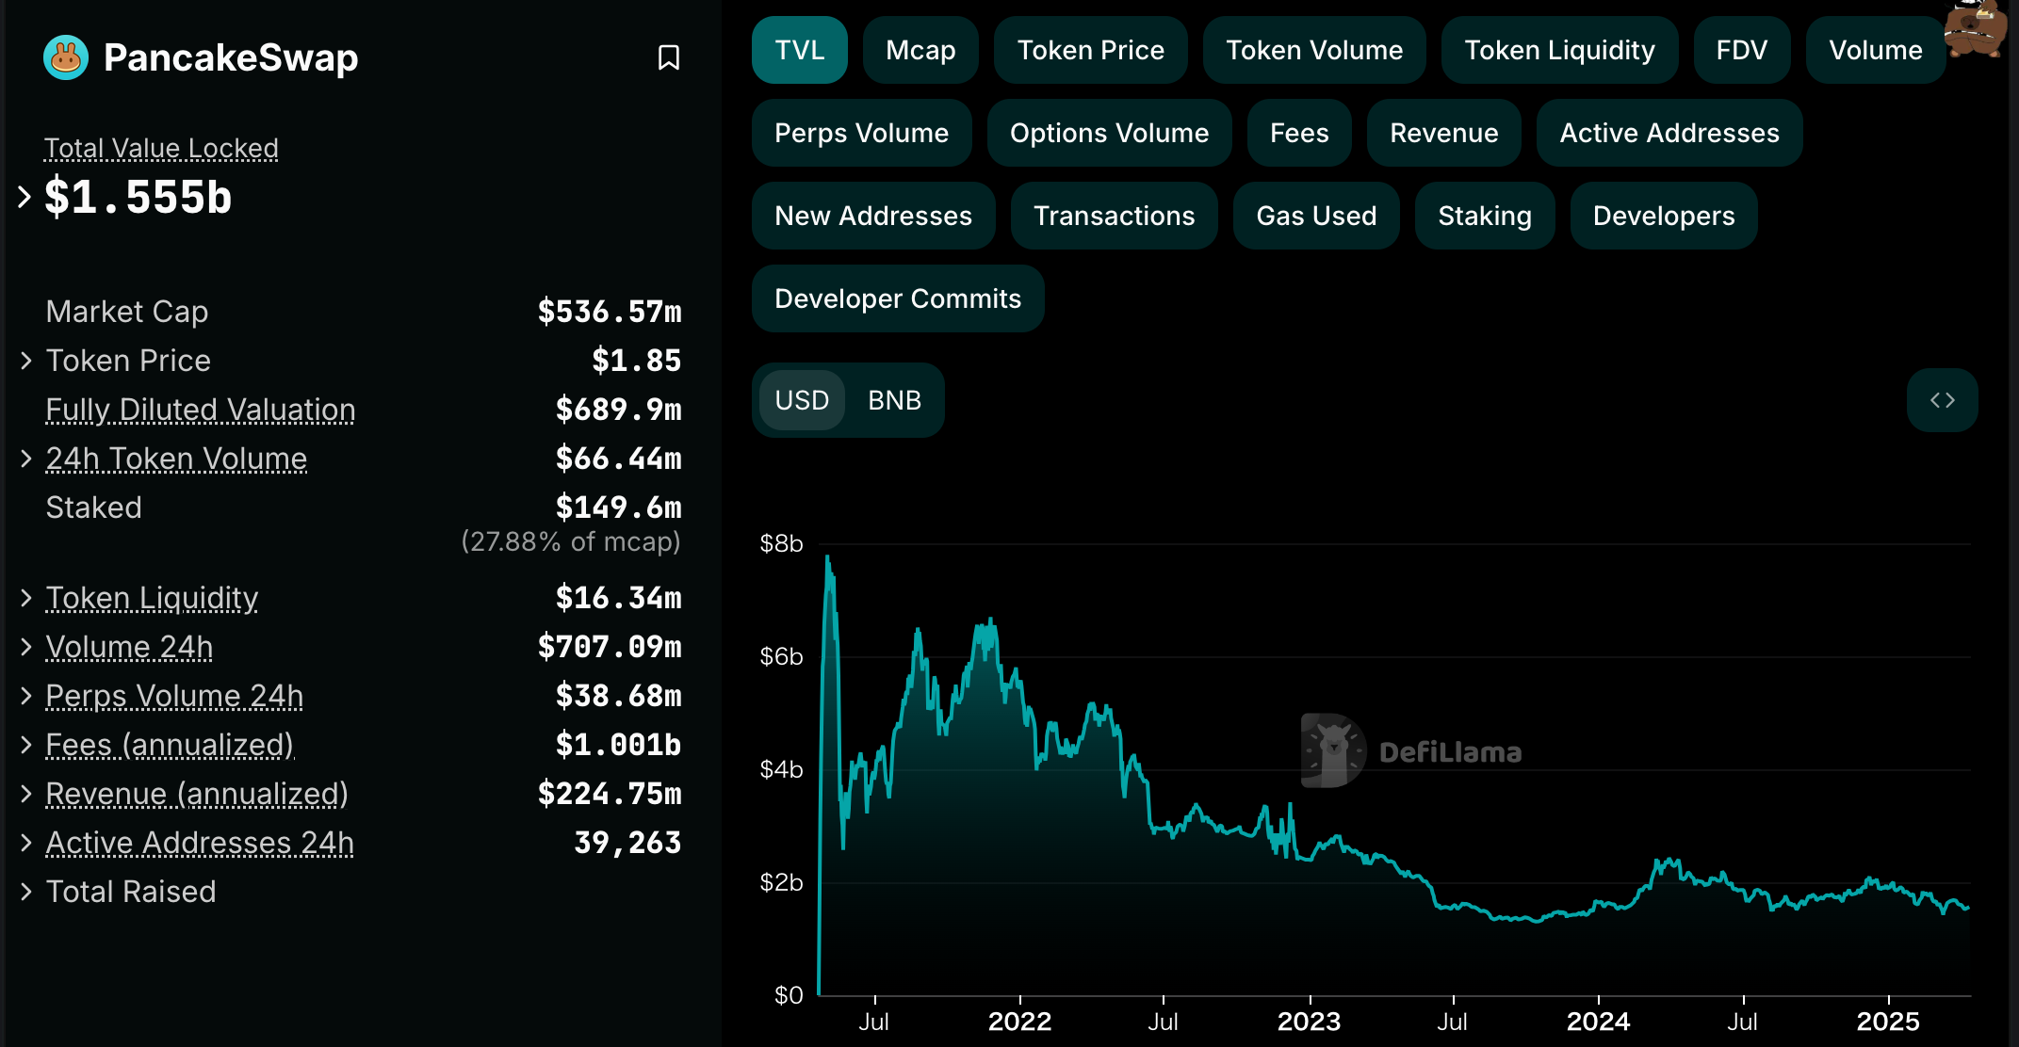The image size is (2019, 1047).
Task: Toggle the Fees chart metric
Action: 1299,133
